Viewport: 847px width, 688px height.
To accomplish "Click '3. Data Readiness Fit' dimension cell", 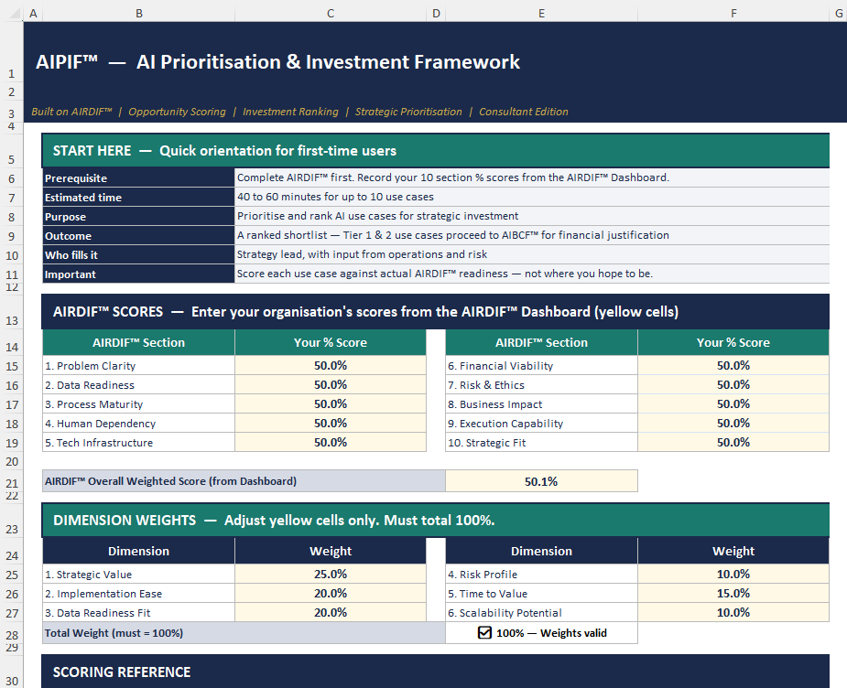I will [x=139, y=612].
